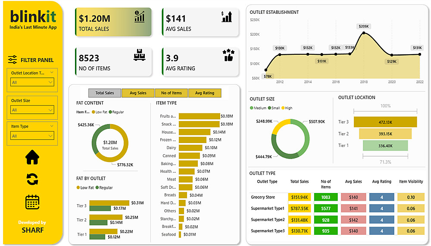431x246 pixels.
Task: Open the calendar icon in sidebar
Action: (32, 202)
